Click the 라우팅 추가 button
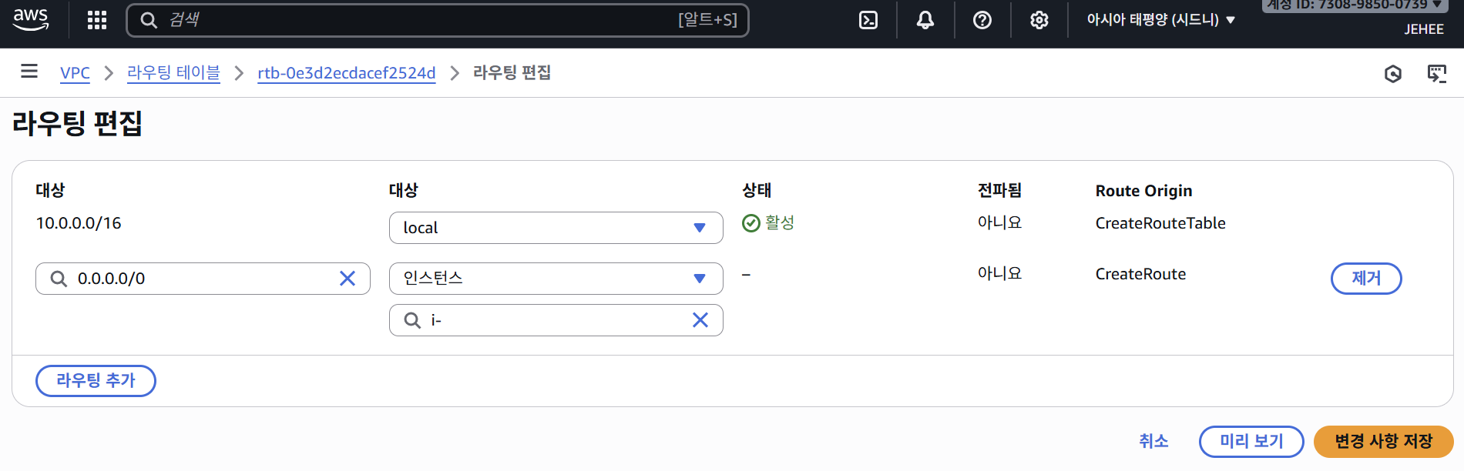The height and width of the screenshot is (471, 1464). pos(96,381)
